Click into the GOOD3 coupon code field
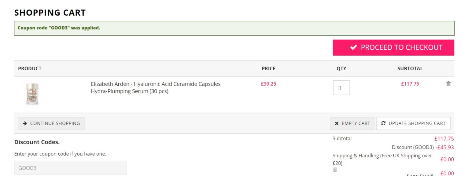This screenshot has height=176, width=472. pos(70,168)
